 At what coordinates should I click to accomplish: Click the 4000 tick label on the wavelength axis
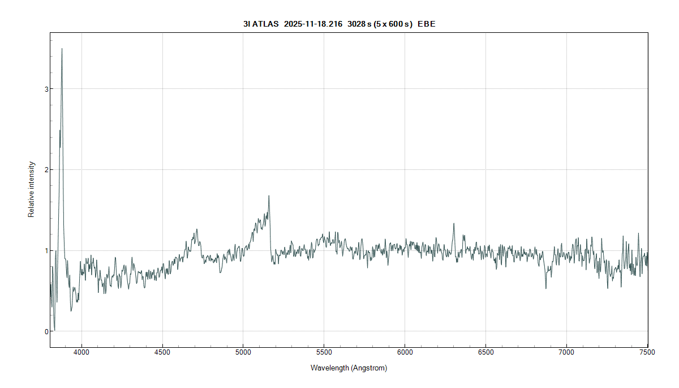82,352
